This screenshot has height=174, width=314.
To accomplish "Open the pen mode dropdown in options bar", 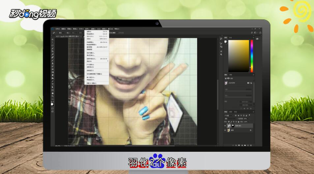I will [x=63, y=33].
